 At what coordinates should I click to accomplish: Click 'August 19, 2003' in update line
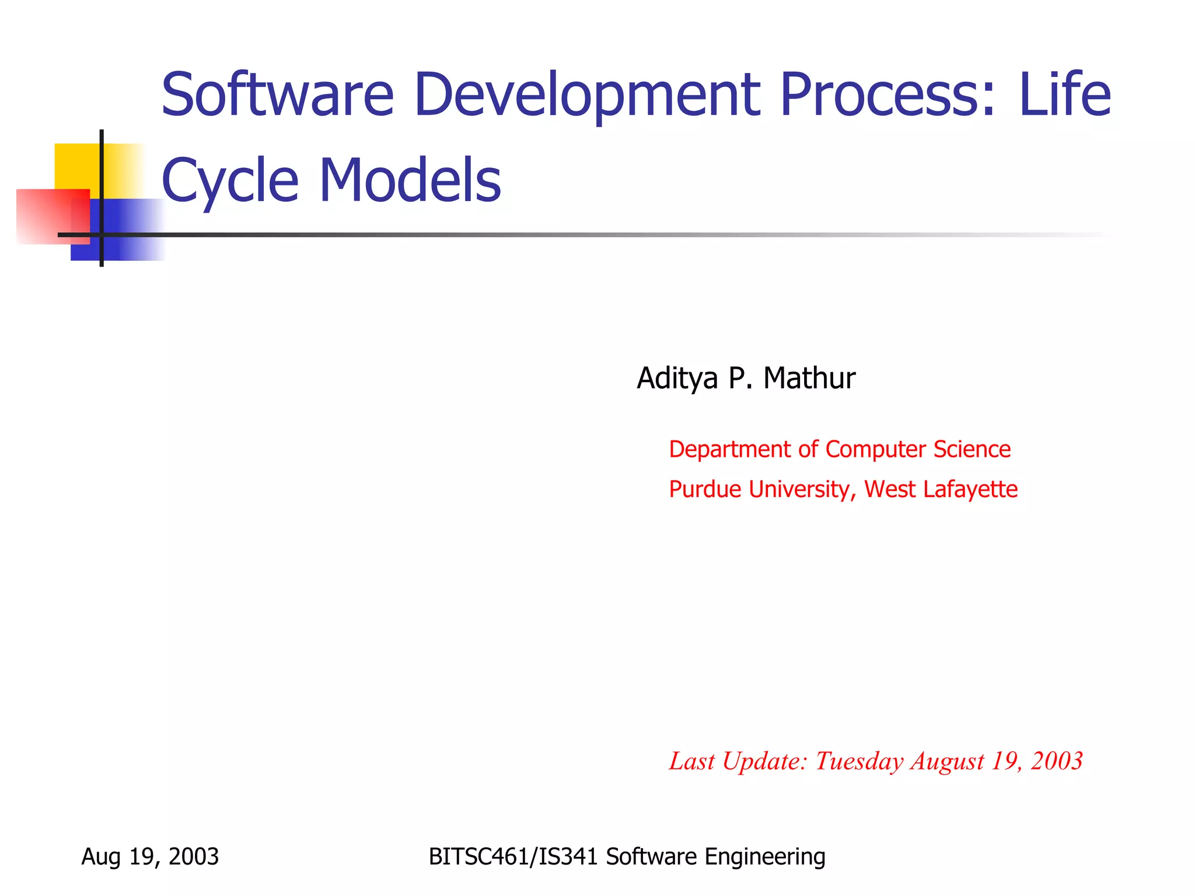tap(997, 761)
